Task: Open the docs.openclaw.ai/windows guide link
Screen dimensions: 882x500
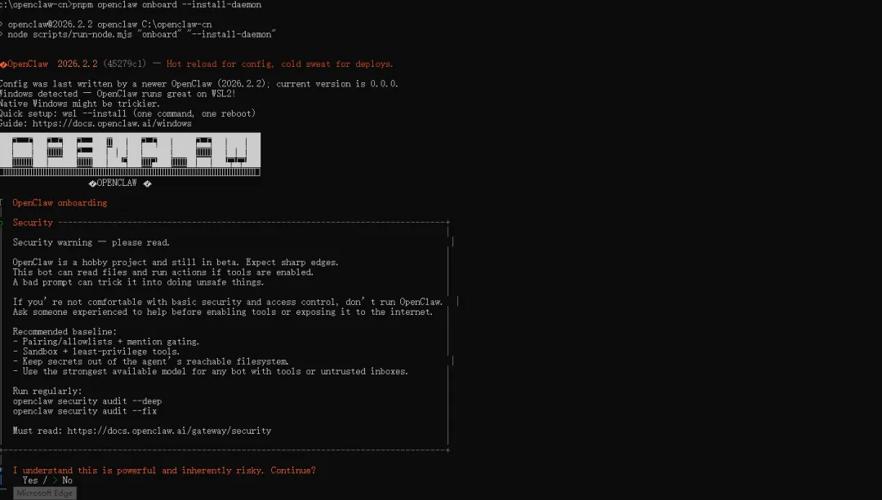Action: (112, 124)
